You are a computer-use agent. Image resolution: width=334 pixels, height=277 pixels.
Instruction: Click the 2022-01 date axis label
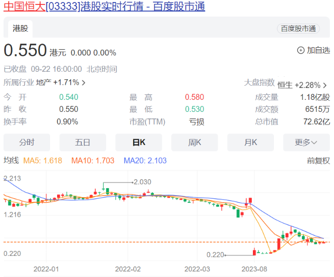46,269
